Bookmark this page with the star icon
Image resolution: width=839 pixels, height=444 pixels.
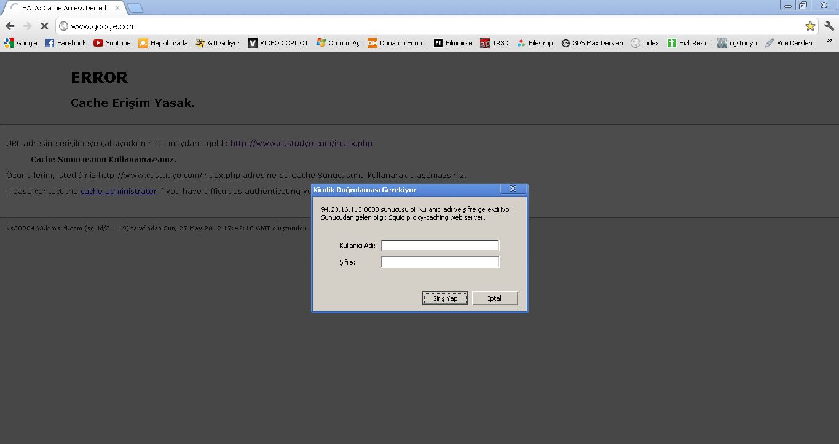click(x=810, y=26)
